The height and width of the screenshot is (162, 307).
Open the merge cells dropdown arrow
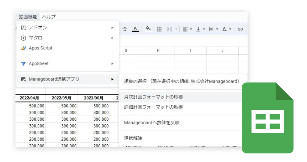tap(176, 29)
